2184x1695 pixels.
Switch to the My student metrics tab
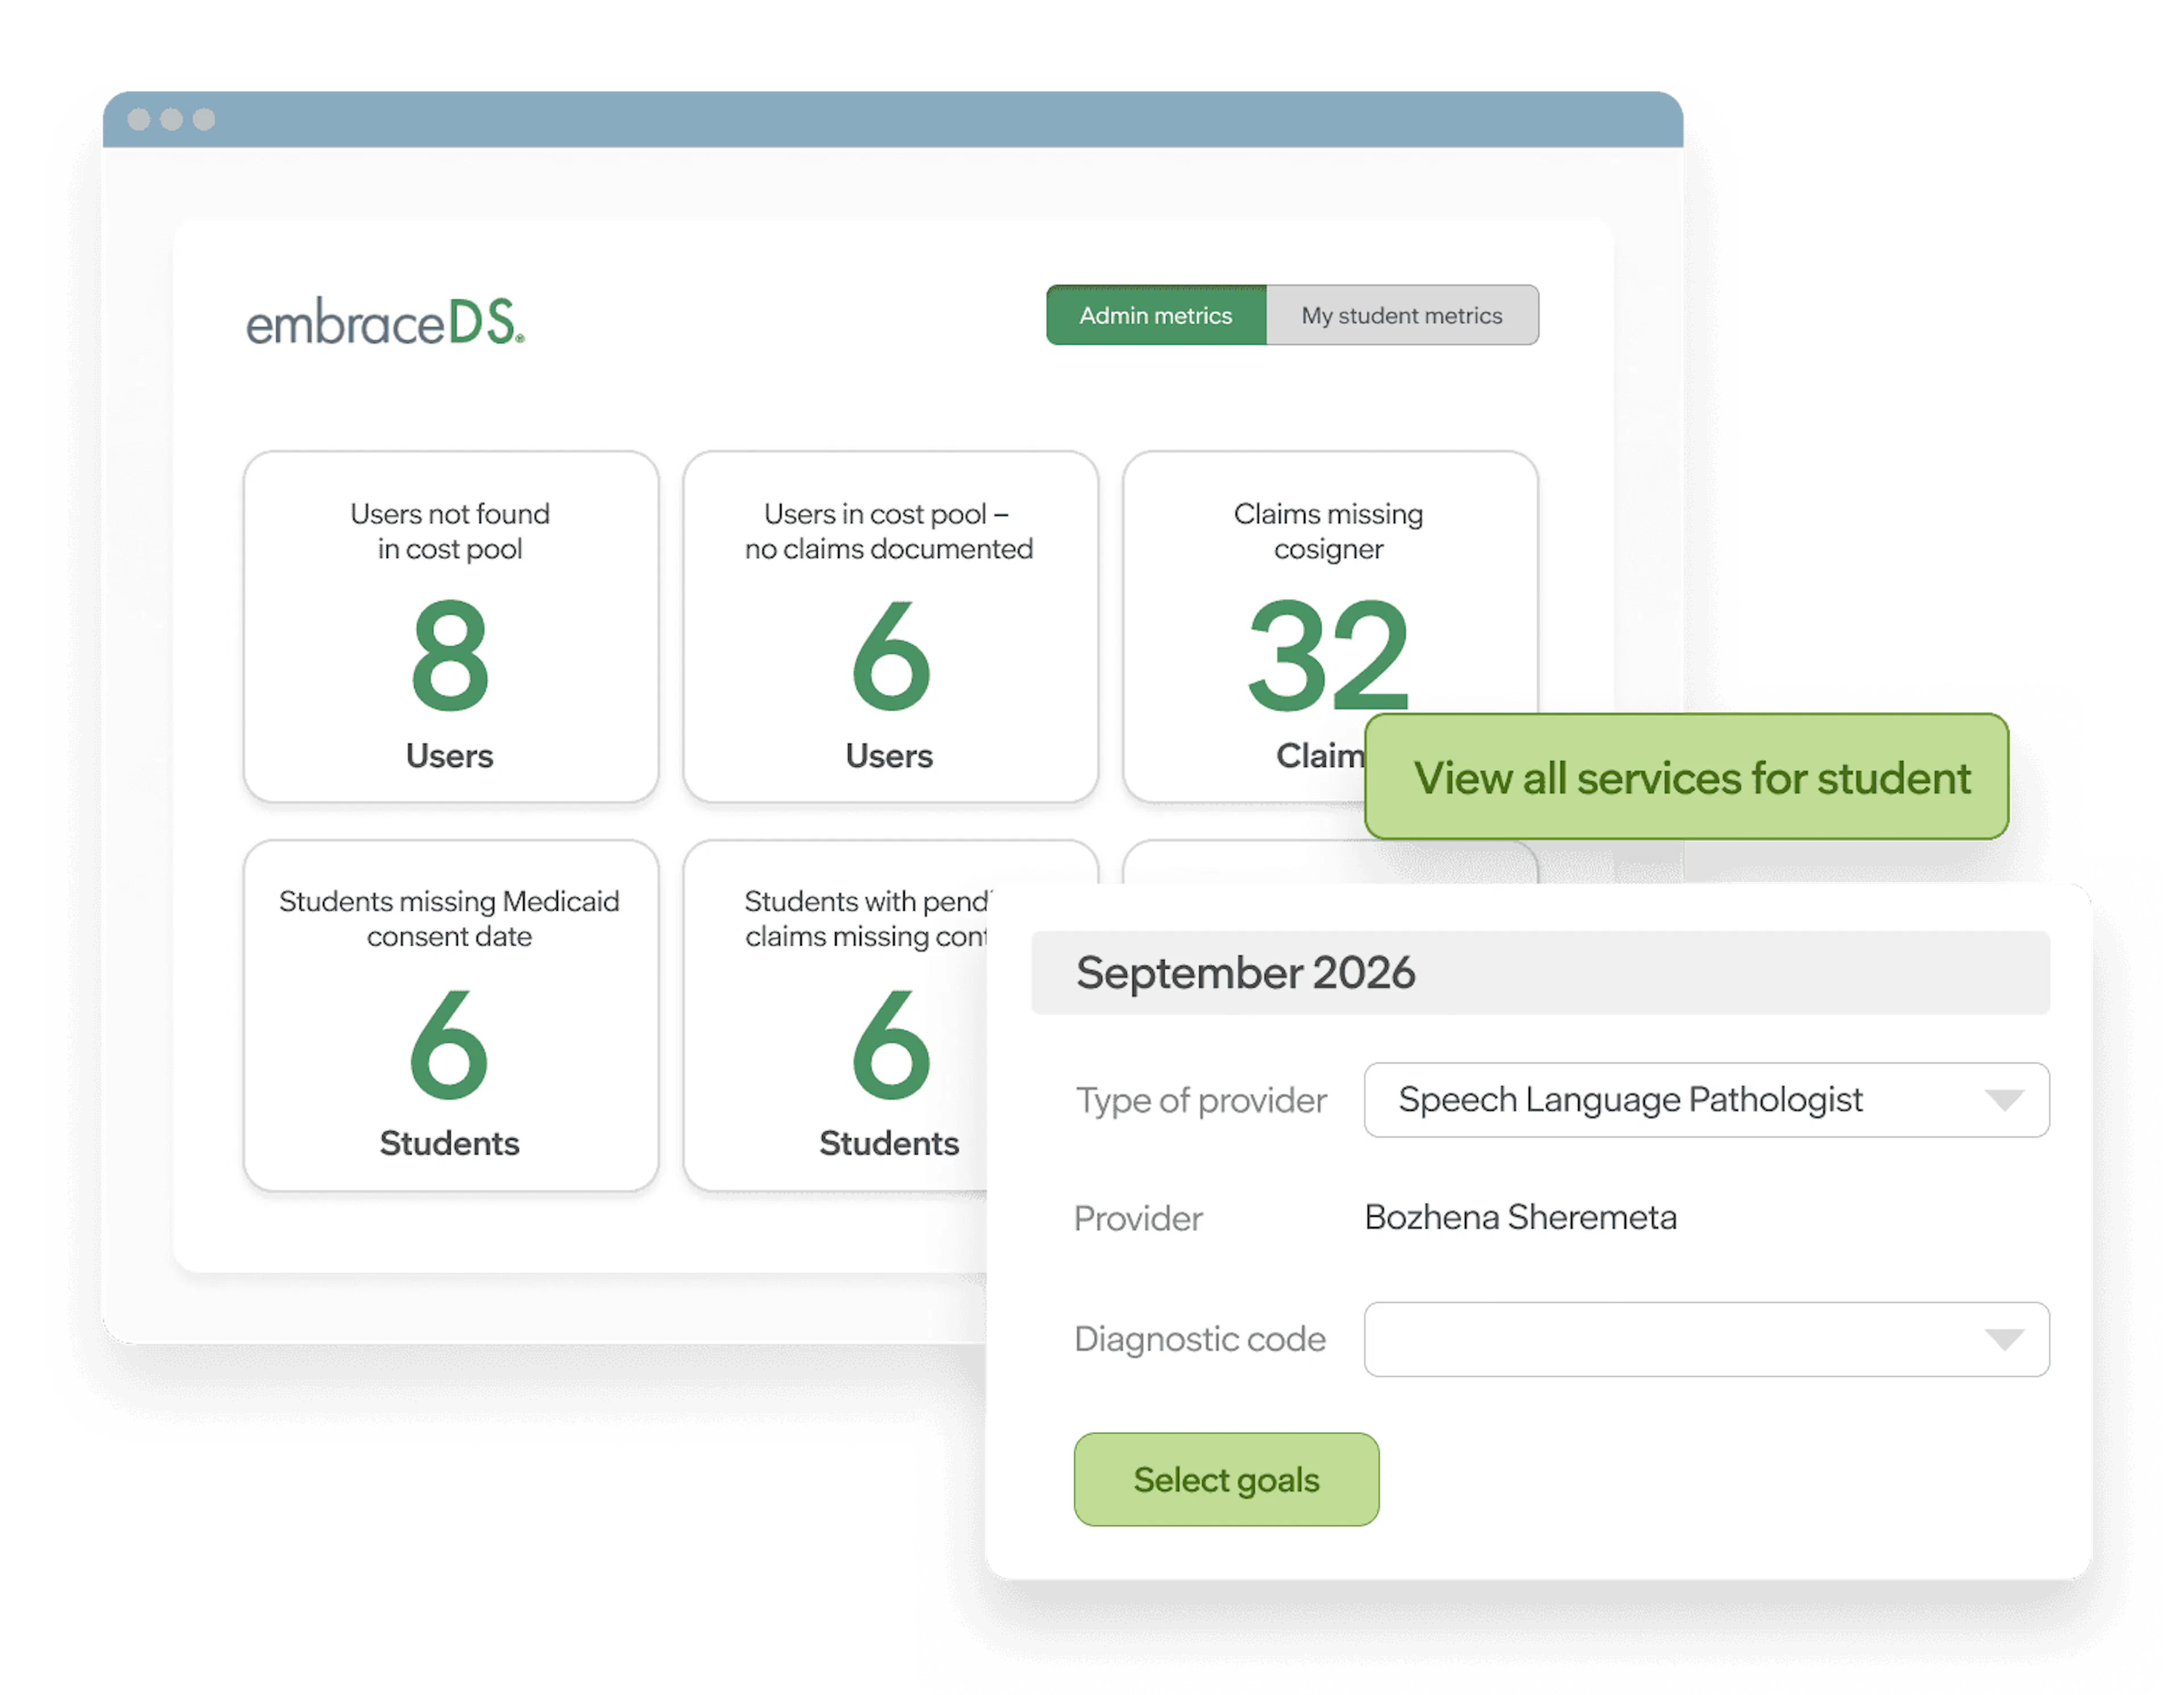(x=1402, y=315)
